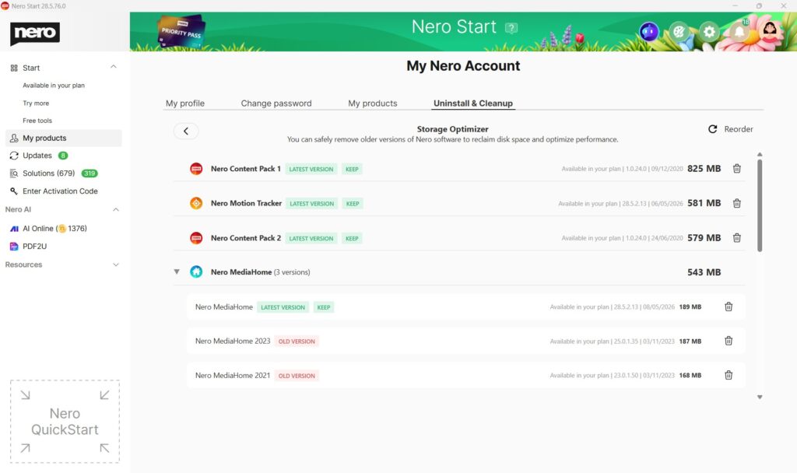Viewport: 797px width, 473px height.
Task: Click KEEP tag on Nero Content Pack 2
Action: 352,238
